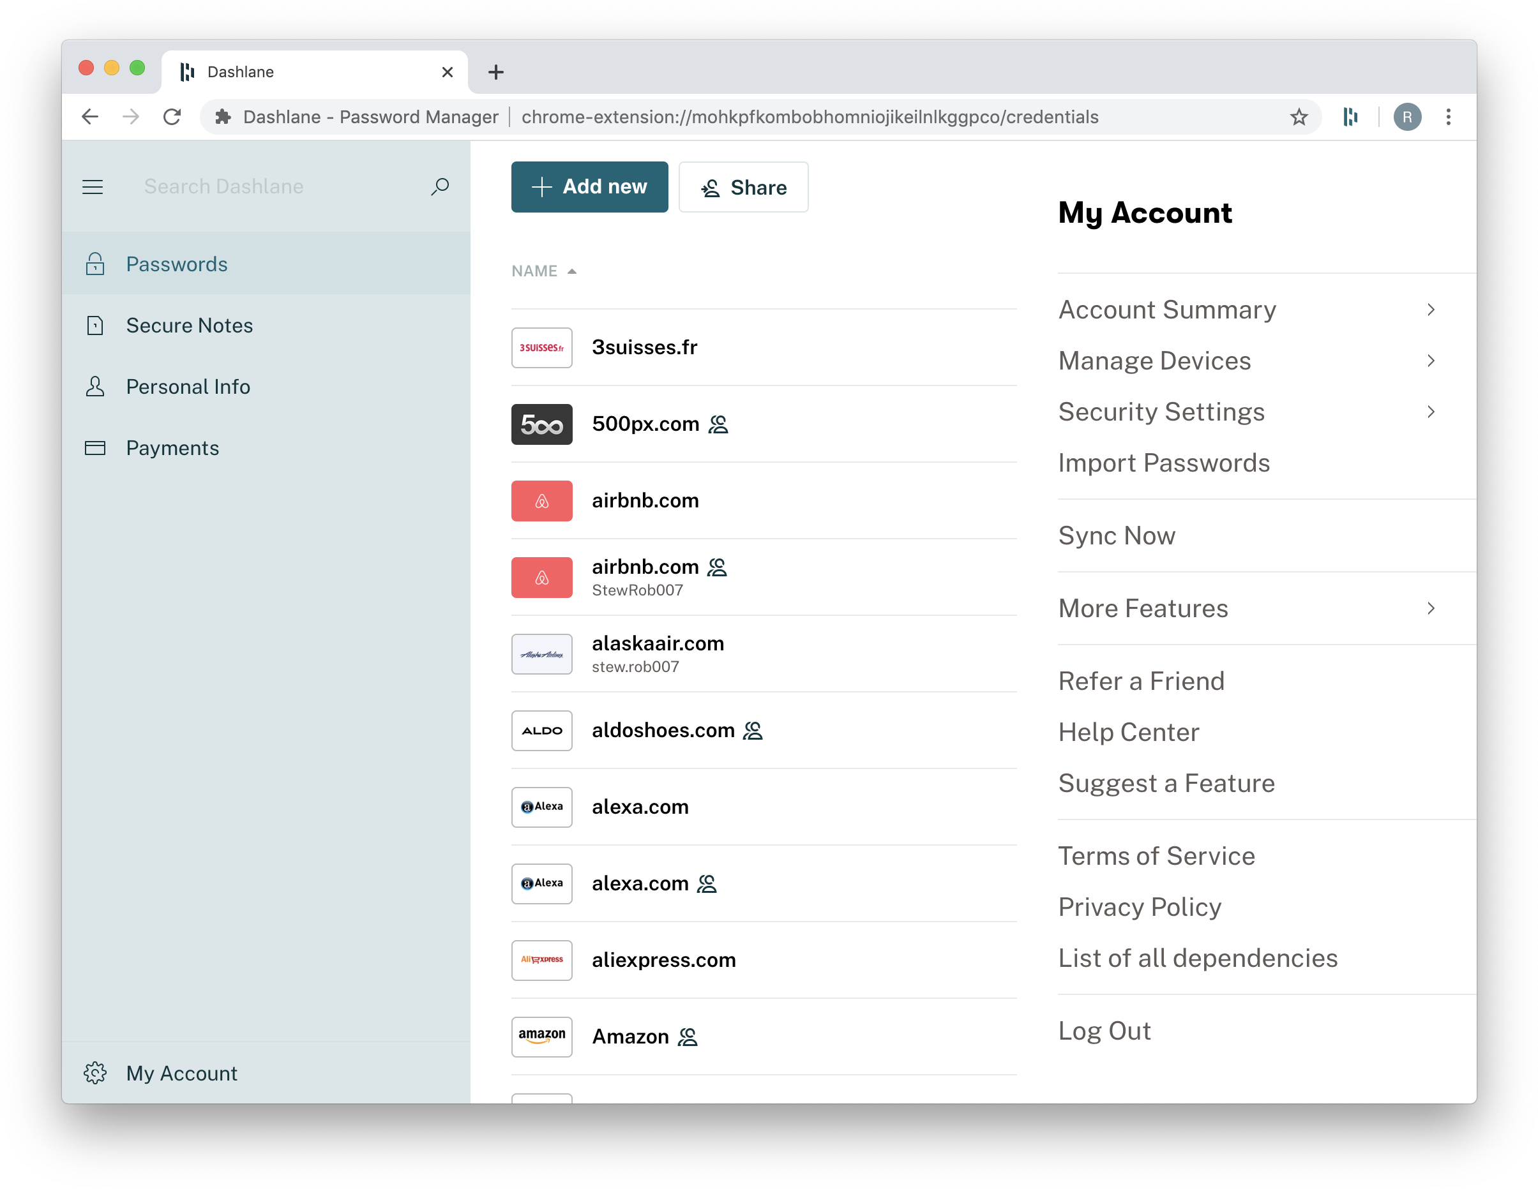Click the Import Passwords link
Image resolution: width=1538 pixels, height=1189 pixels.
(x=1163, y=463)
